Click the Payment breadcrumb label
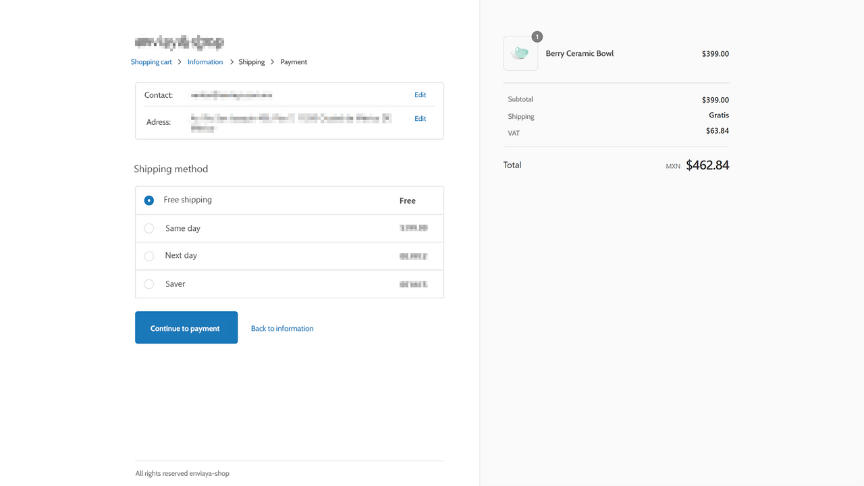 click(x=293, y=61)
